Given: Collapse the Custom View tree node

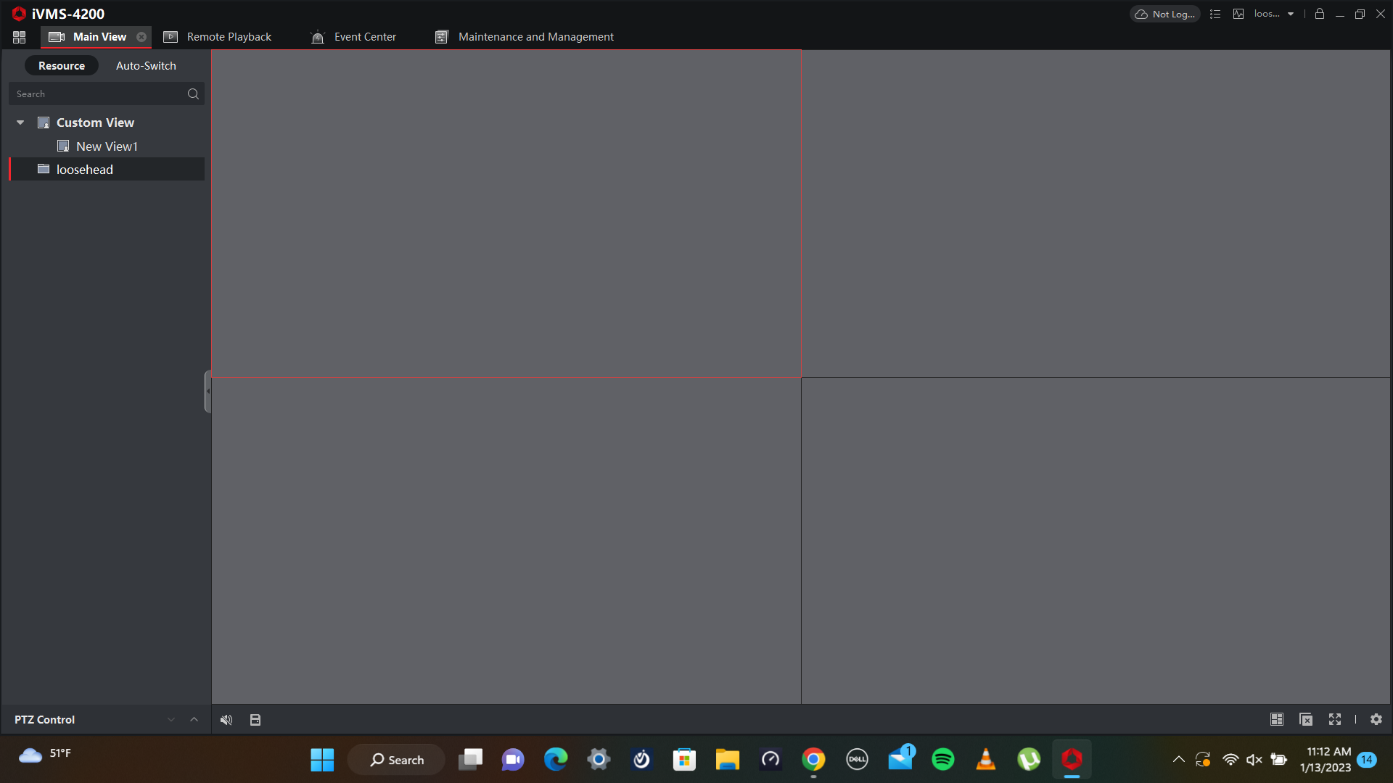Looking at the screenshot, I should pyautogui.click(x=20, y=123).
